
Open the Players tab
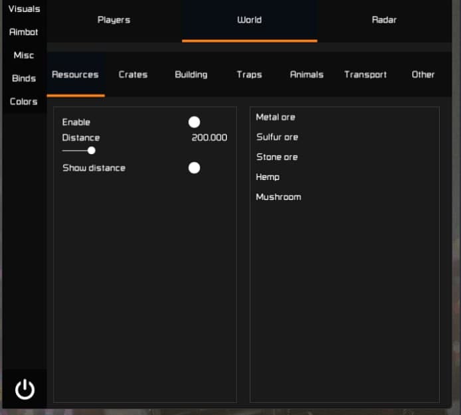pos(114,20)
